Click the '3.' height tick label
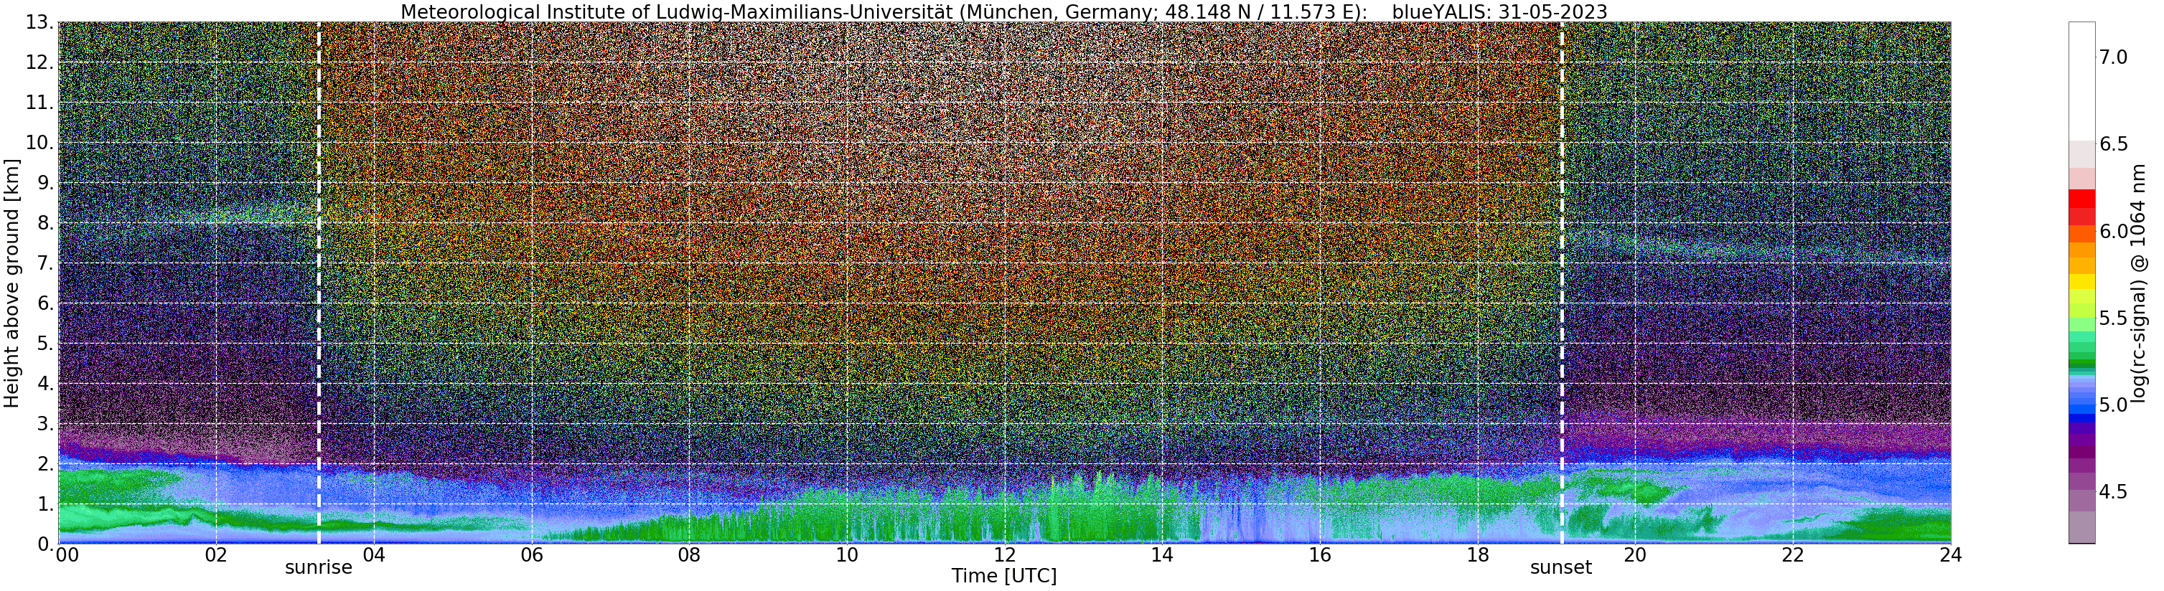 coord(45,424)
